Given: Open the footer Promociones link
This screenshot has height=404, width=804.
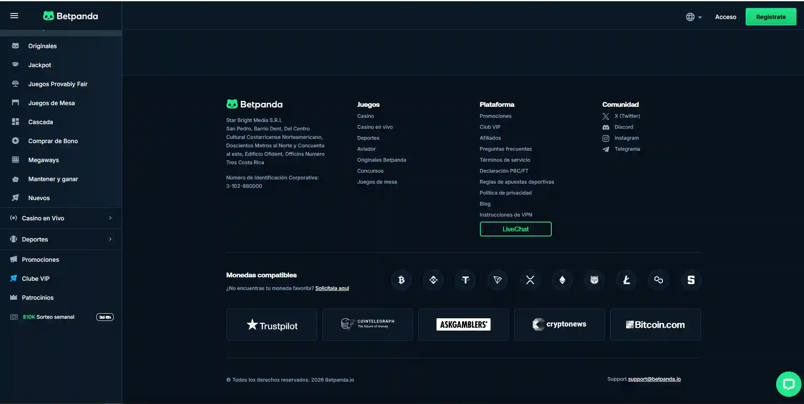Looking at the screenshot, I should coord(495,116).
